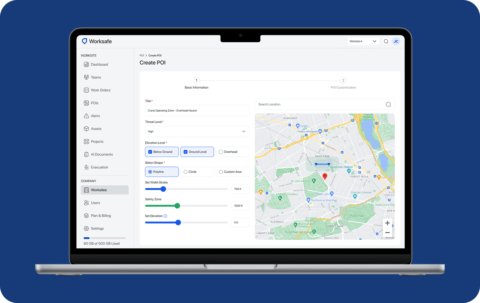Uncheck the Below Ground checkbox
480x303 pixels.
point(150,152)
